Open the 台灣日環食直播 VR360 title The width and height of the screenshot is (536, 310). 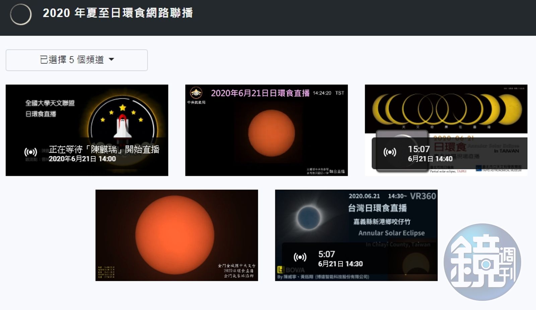tap(377, 208)
